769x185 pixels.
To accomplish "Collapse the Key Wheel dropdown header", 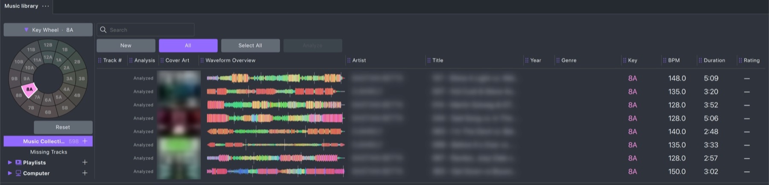I will pyautogui.click(x=48, y=30).
